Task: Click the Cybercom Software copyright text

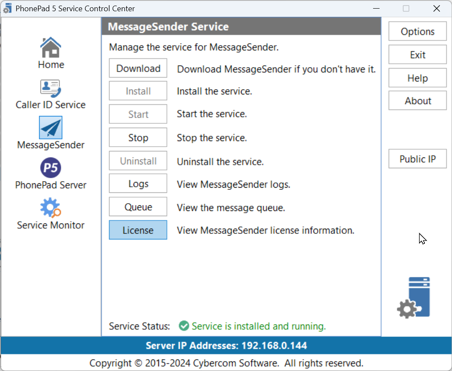Action: coord(226,363)
